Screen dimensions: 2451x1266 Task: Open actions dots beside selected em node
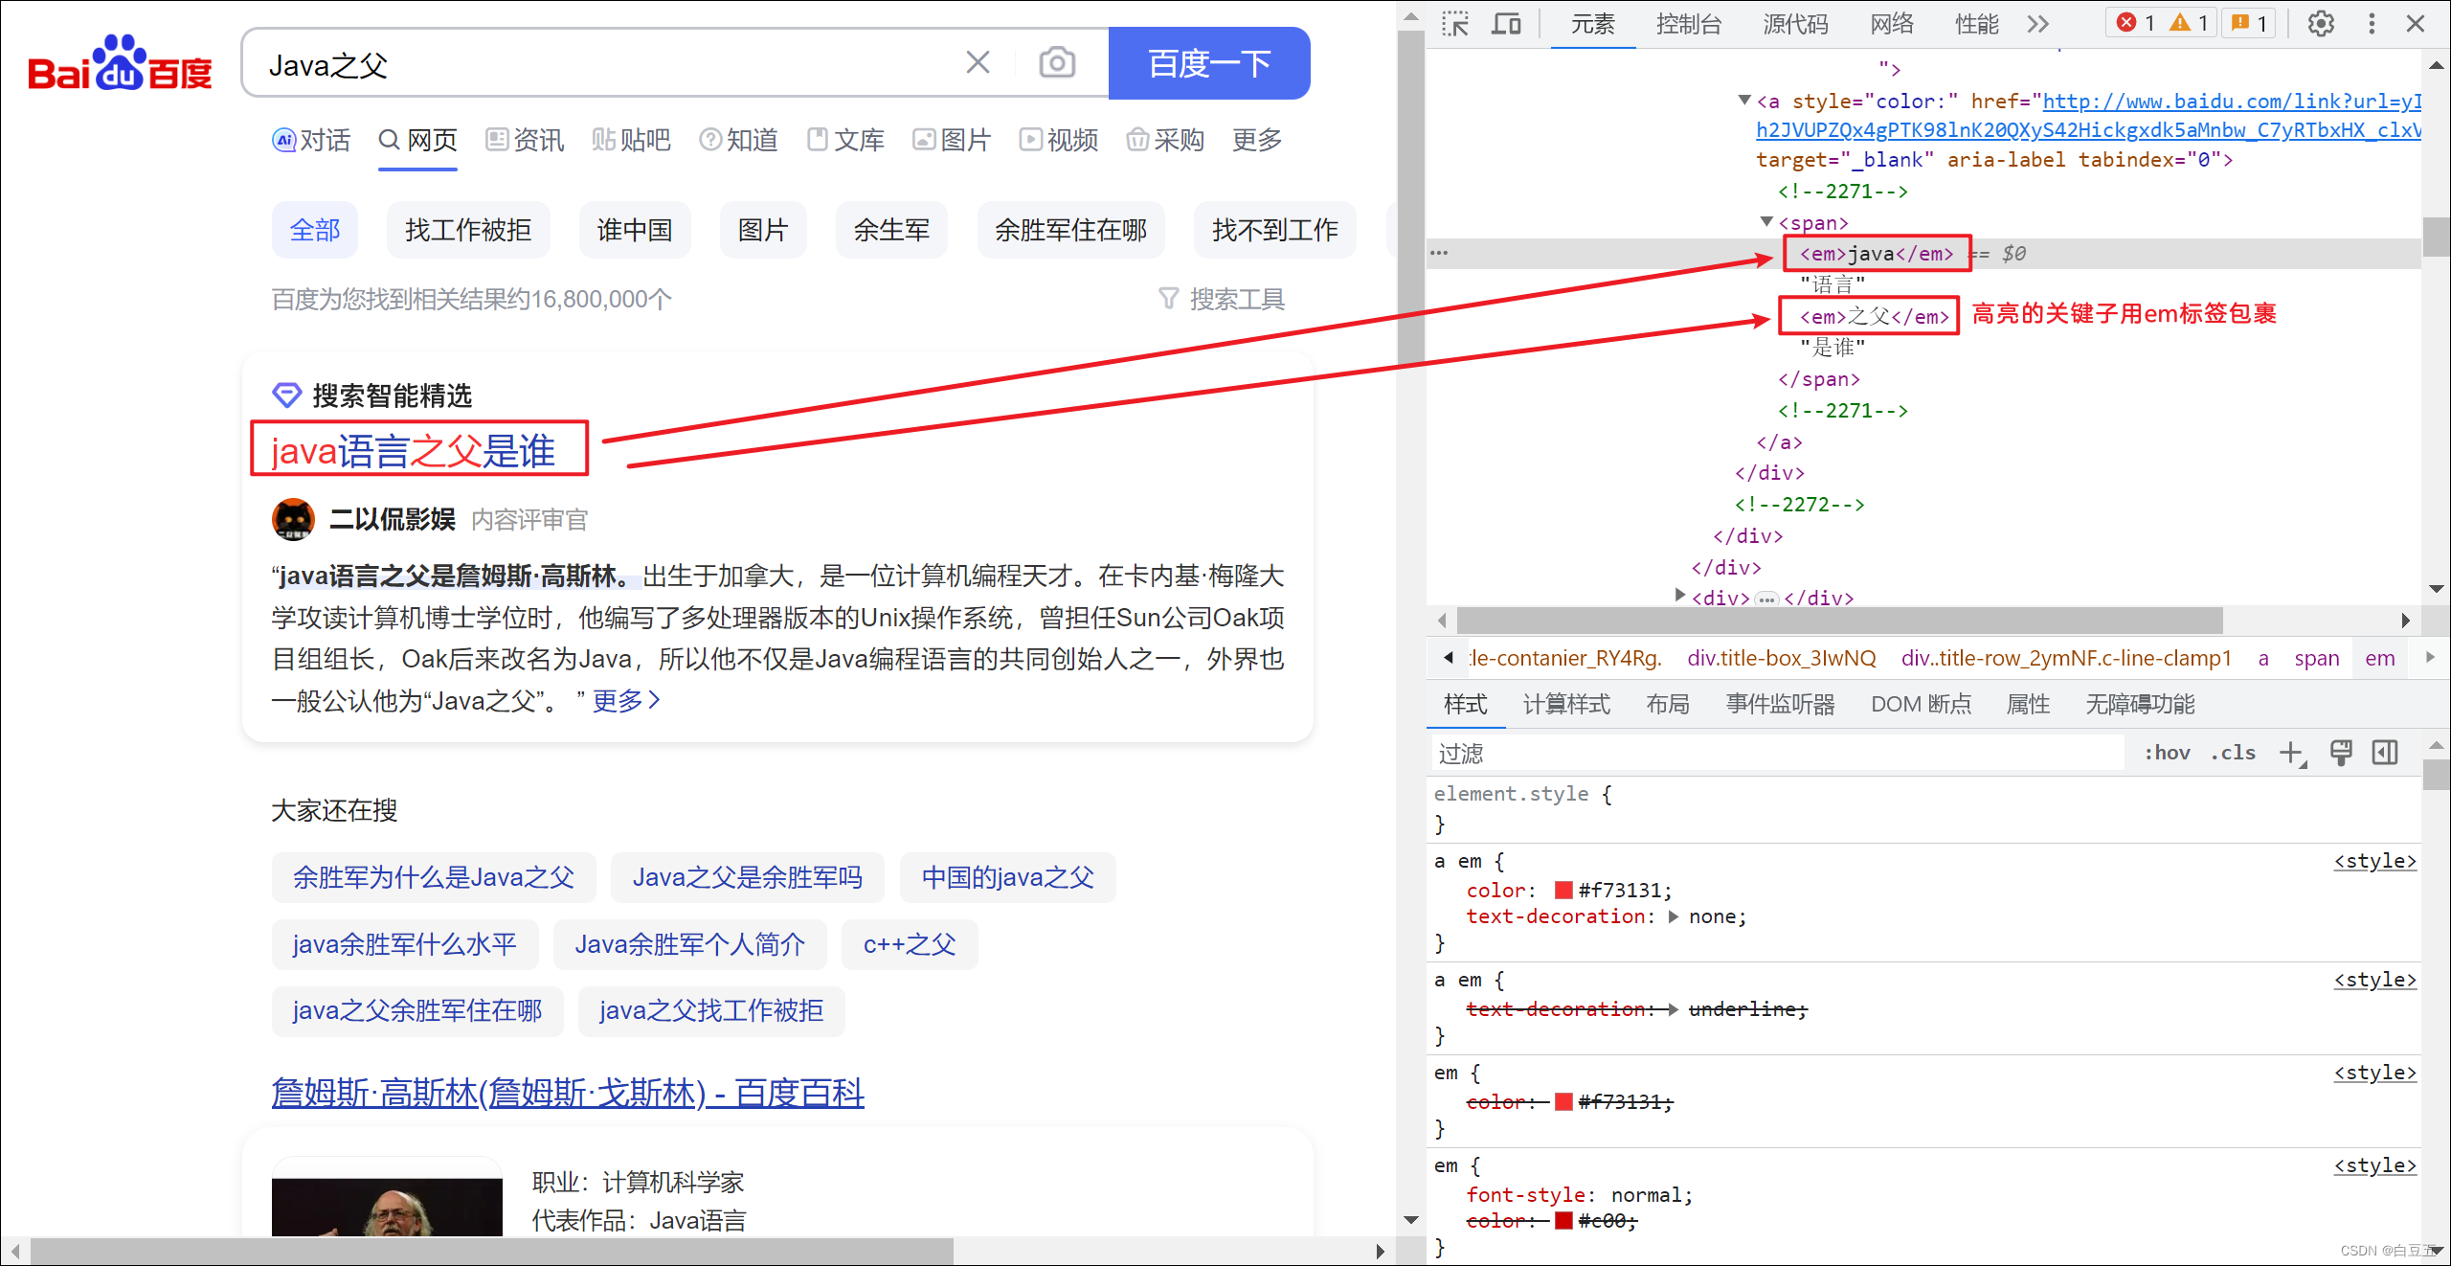coord(1439,253)
